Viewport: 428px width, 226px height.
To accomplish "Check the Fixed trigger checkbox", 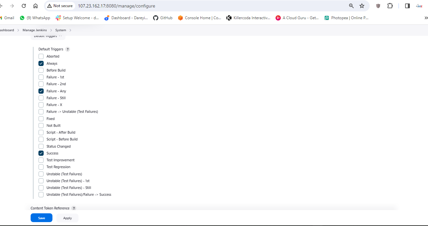I will pos(41,119).
